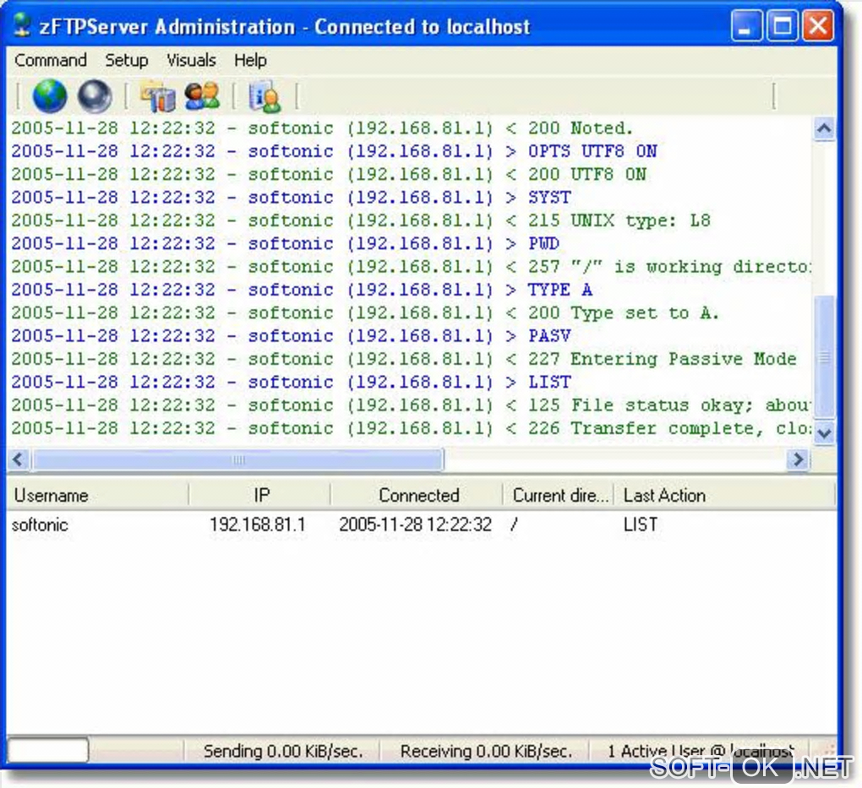Open the Setup menu

pyautogui.click(x=127, y=60)
